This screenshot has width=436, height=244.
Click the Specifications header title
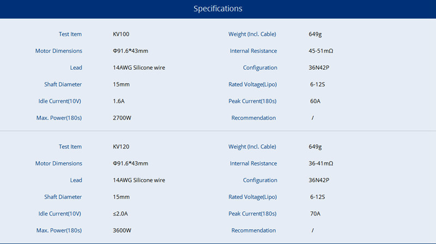pyautogui.click(x=218, y=9)
